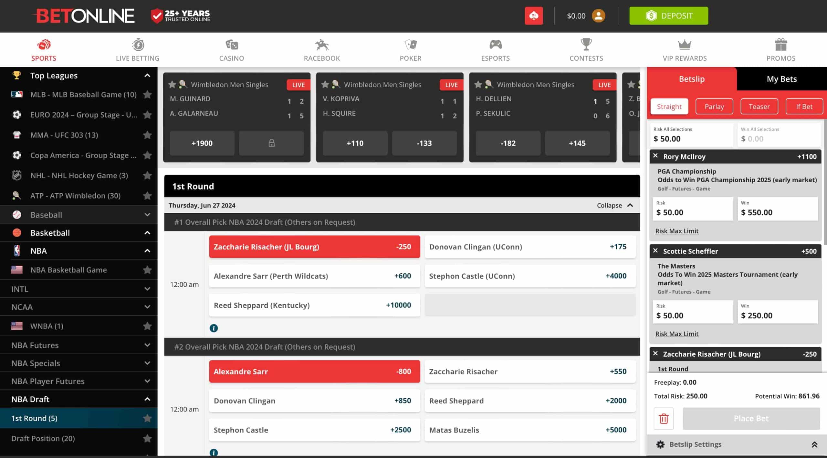Click the Risk All Selections amount field
This screenshot has width=827, height=458.
point(692,135)
